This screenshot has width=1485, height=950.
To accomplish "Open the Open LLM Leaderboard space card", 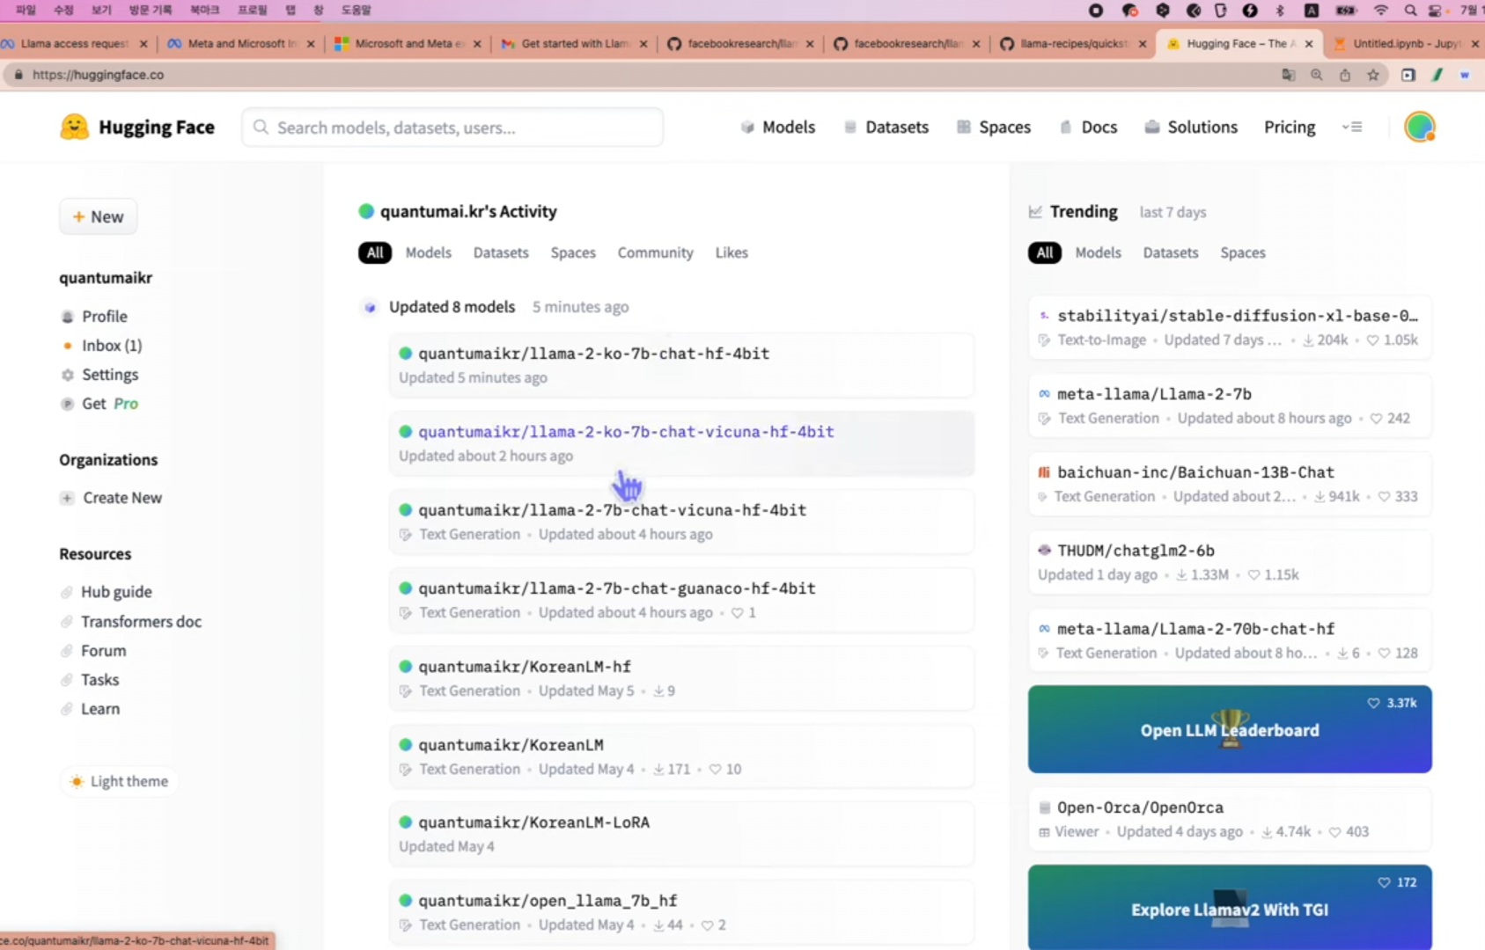I will tap(1229, 729).
